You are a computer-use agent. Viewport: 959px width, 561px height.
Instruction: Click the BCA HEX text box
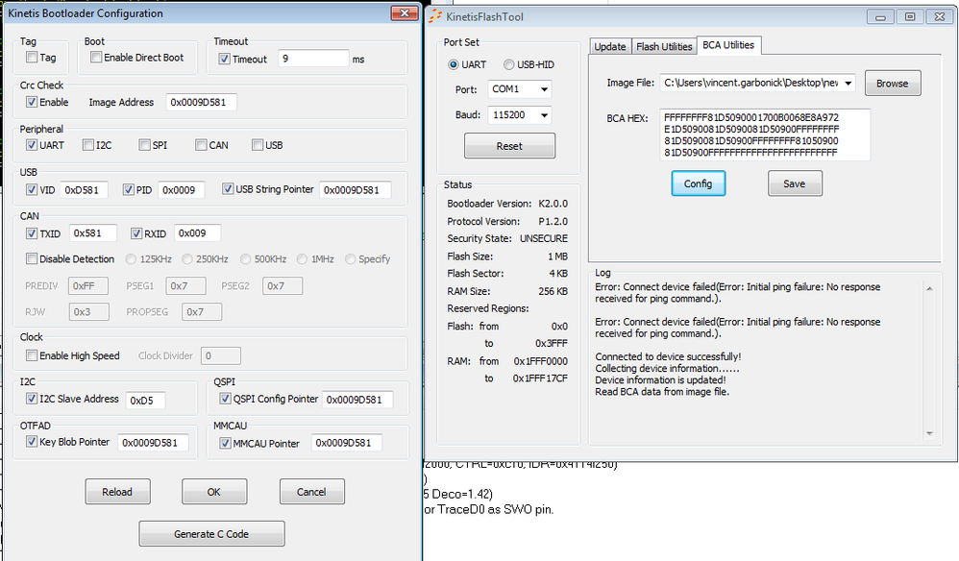tap(765, 135)
